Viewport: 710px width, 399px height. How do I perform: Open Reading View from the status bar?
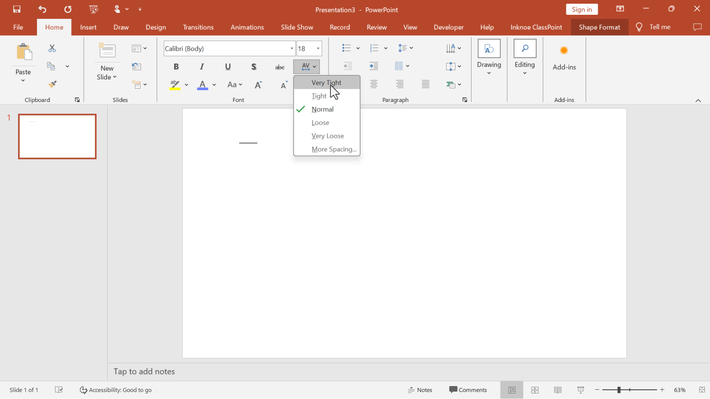(x=557, y=390)
